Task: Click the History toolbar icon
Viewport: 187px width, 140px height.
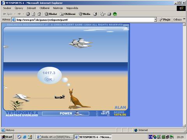Action: click(95, 14)
